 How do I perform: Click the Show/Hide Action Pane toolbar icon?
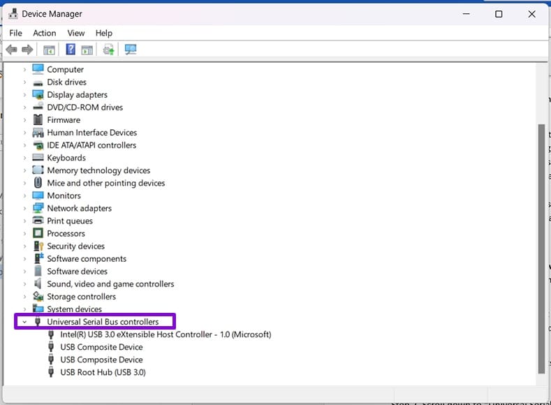tap(87, 50)
